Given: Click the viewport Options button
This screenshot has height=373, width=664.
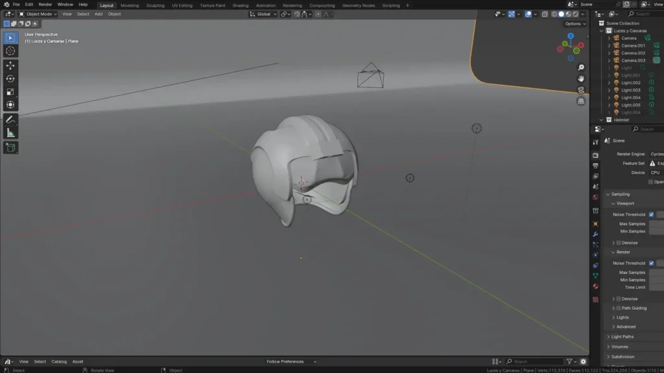Looking at the screenshot, I should click(x=574, y=24).
